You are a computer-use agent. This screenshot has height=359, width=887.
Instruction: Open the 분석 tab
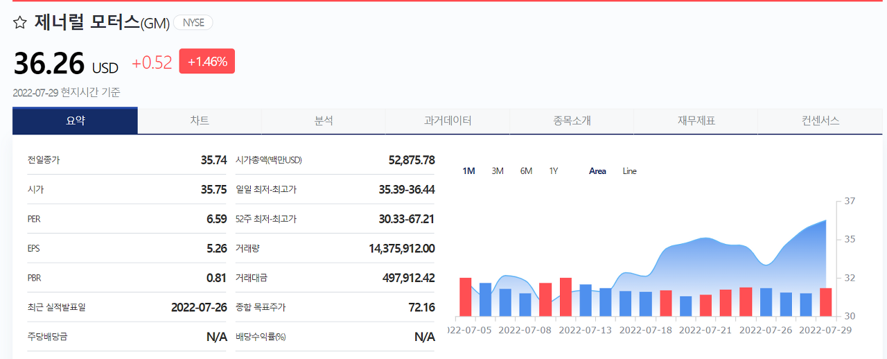[324, 121]
